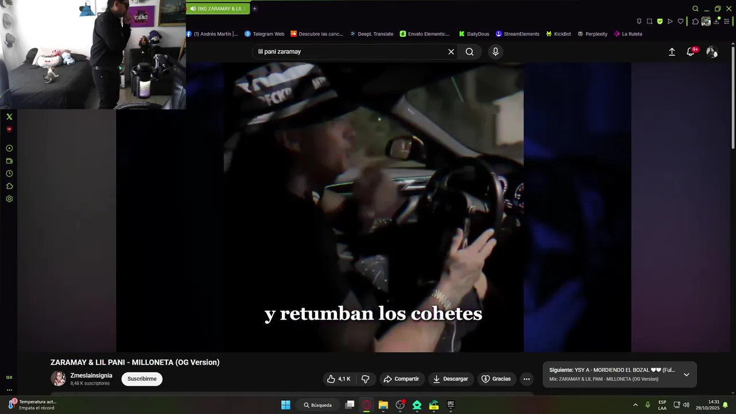Open sidebar three-dots more options

(x=9, y=390)
